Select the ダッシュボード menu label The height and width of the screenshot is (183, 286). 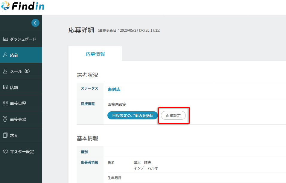(23, 39)
